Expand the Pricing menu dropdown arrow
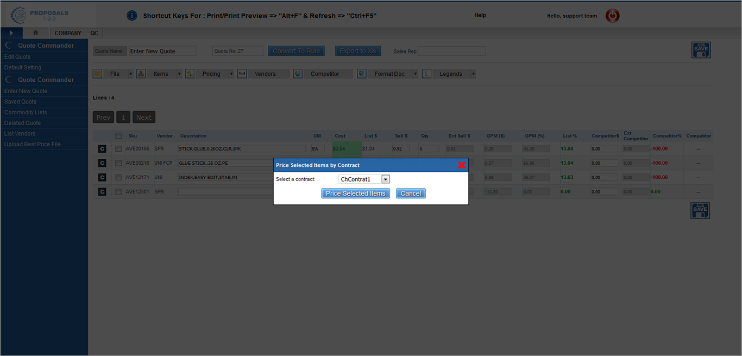The height and width of the screenshot is (356, 742). pyautogui.click(x=231, y=74)
